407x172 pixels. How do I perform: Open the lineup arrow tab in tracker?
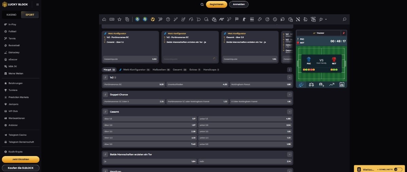322,85
